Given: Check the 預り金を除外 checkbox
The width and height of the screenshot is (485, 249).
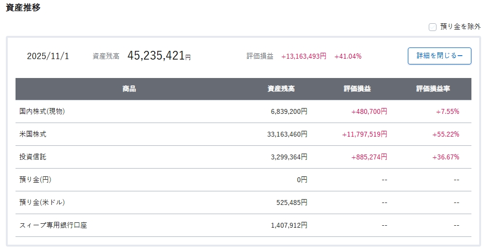Looking at the screenshot, I should (433, 27).
